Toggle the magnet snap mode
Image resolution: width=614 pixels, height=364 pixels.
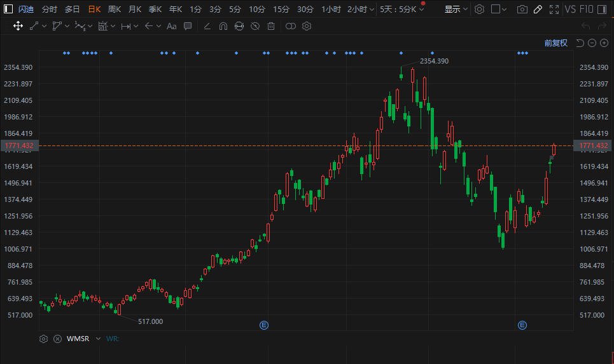[223, 26]
